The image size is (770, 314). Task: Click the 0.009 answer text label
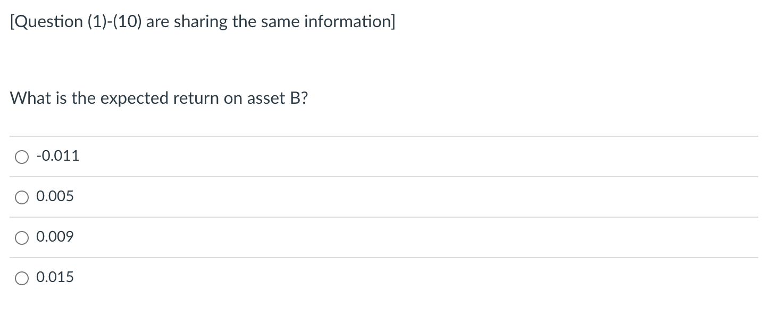pyautogui.click(x=55, y=236)
